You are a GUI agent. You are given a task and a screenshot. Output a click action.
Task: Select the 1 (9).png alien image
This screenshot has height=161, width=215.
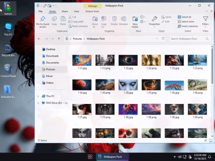click(x=197, y=111)
